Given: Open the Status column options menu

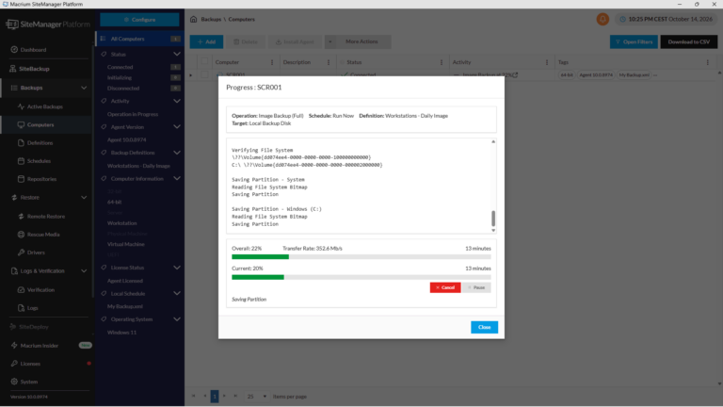Looking at the screenshot, I should (442, 62).
